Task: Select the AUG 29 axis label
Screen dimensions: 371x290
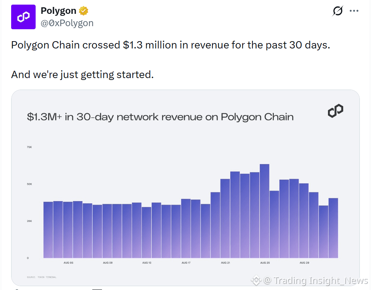Action: (x=304, y=263)
